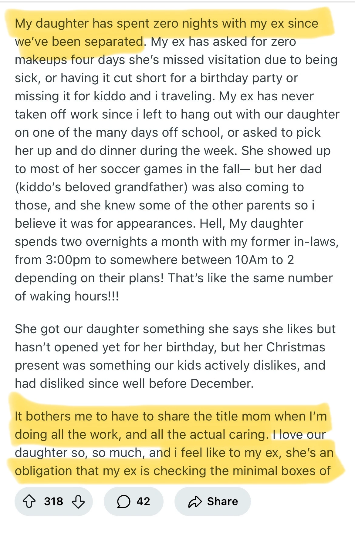
Task: Click the speech bubble comment icon
Action: click(123, 501)
